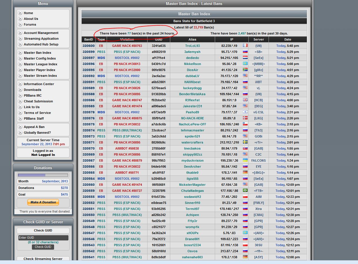Image resolution: width=358 pixels, height=264 pixels.
Task: Click the arrow icon beside Cheat Submission
Action: click(x=20, y=101)
